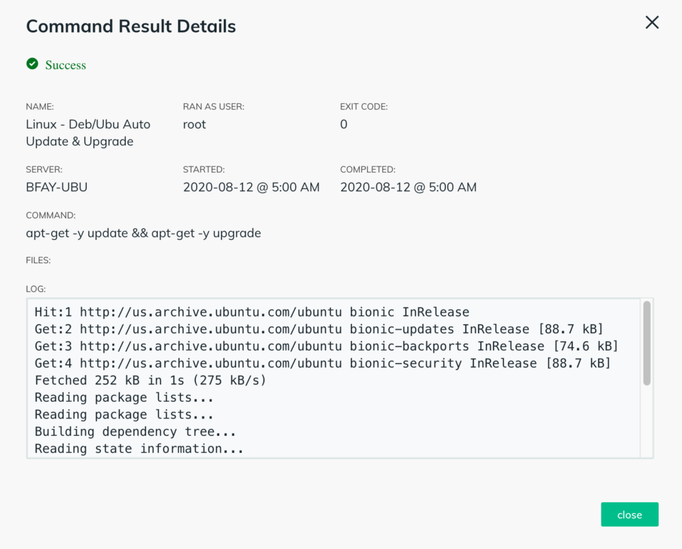Click the exit code value 0
This screenshot has width=682, height=549.
coord(344,124)
